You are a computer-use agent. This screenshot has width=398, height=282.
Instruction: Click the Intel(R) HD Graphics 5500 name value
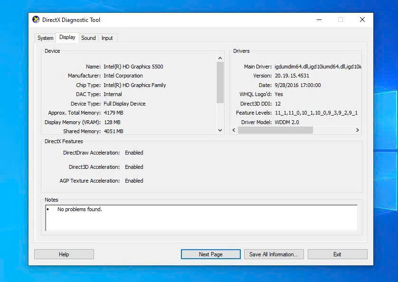coord(133,67)
